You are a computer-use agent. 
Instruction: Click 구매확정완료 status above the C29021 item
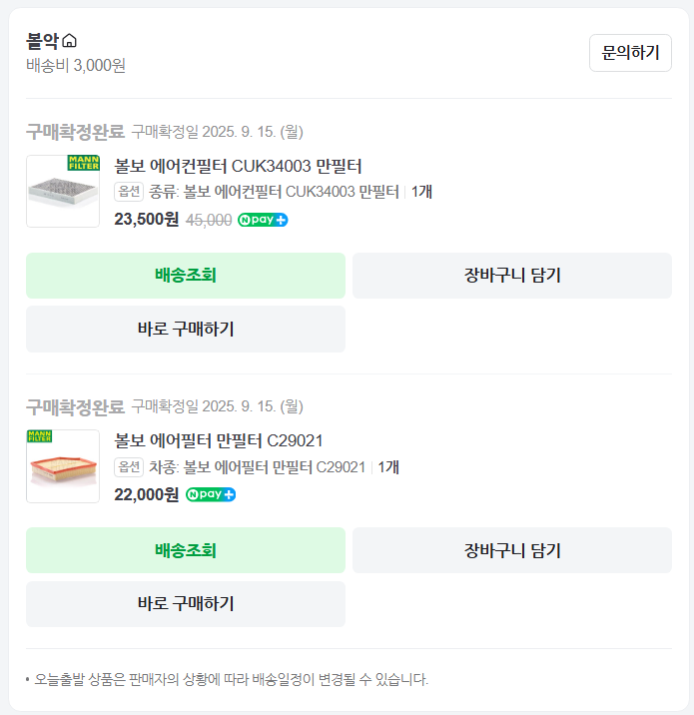click(75, 406)
